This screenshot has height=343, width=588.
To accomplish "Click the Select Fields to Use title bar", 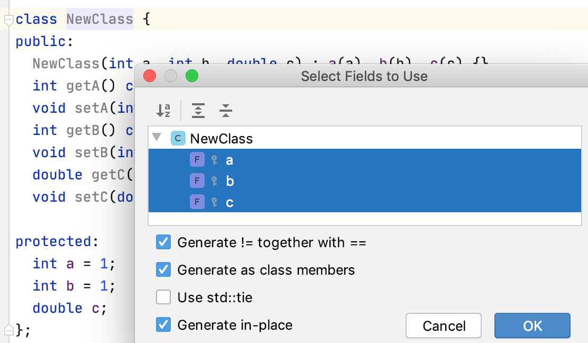I will coord(364,76).
